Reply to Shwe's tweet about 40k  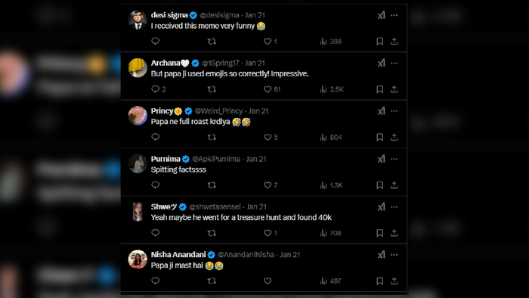point(155,233)
